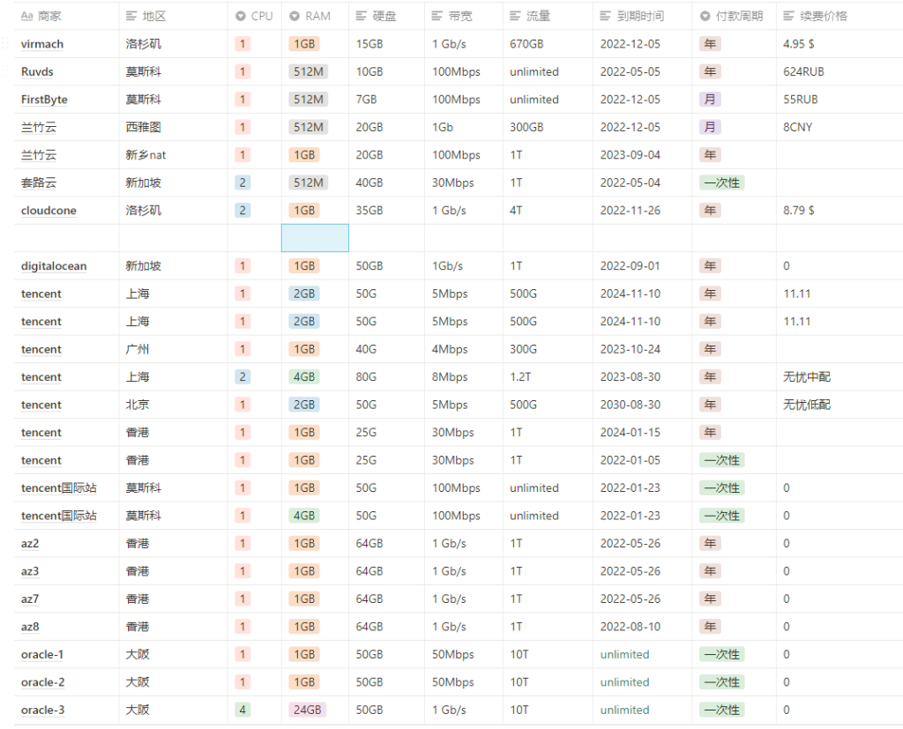Viewport: 903px width, 729px height.
Task: Open the 地区 column header
Action: [174, 16]
